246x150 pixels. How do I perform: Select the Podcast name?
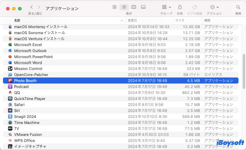(21, 86)
